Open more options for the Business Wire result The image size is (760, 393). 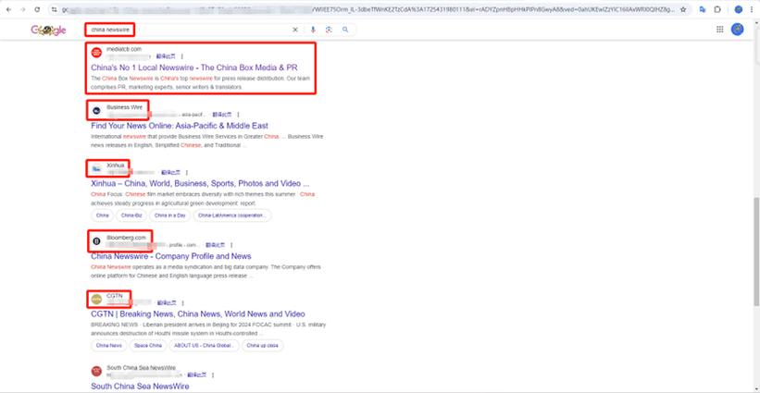pos(239,115)
